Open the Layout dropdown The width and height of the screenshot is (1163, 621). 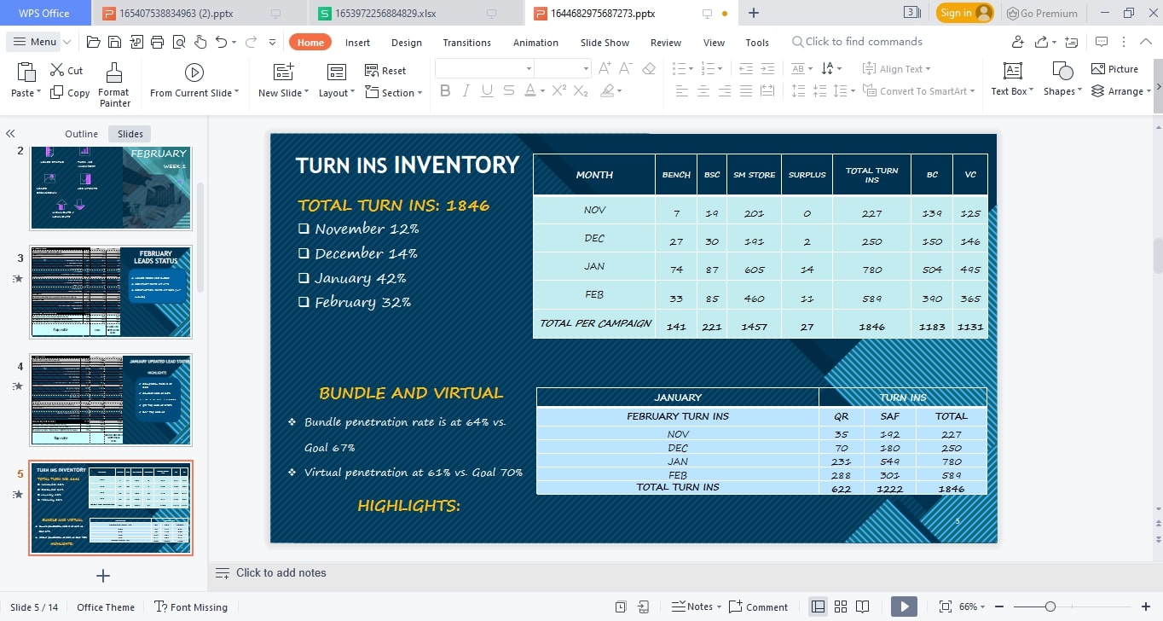coord(337,93)
